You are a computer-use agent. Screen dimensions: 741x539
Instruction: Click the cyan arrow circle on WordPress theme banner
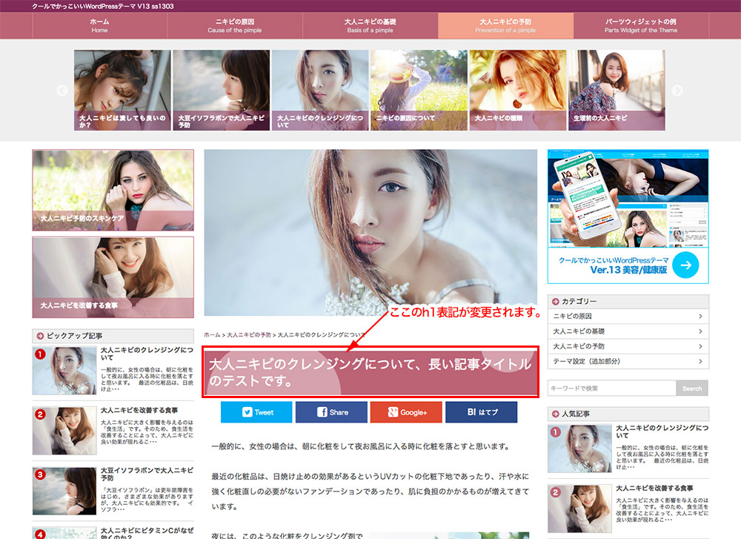click(685, 265)
